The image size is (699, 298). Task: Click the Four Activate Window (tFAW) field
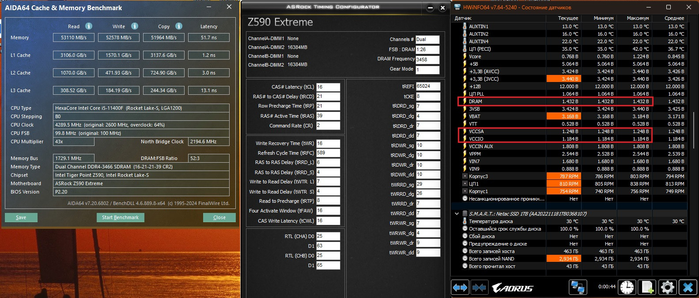(x=328, y=211)
